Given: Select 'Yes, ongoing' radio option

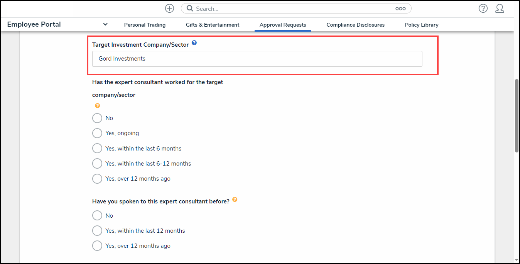Looking at the screenshot, I should click(x=97, y=133).
